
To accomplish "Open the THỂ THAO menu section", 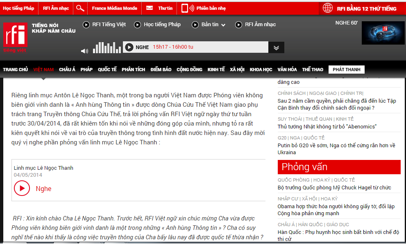I will tap(313, 70).
